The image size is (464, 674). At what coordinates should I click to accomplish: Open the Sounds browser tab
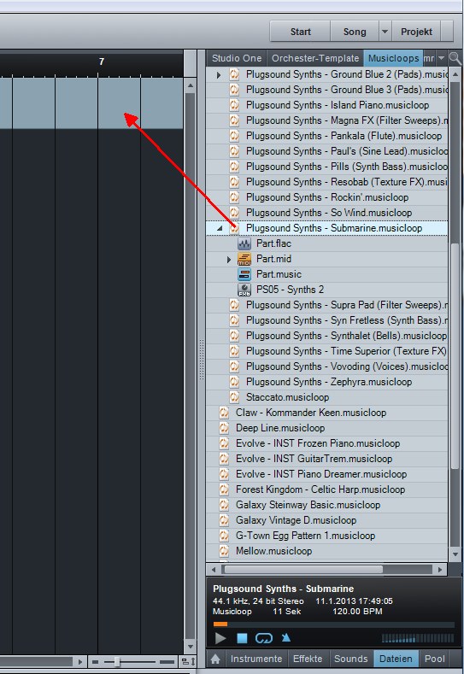[351, 659]
